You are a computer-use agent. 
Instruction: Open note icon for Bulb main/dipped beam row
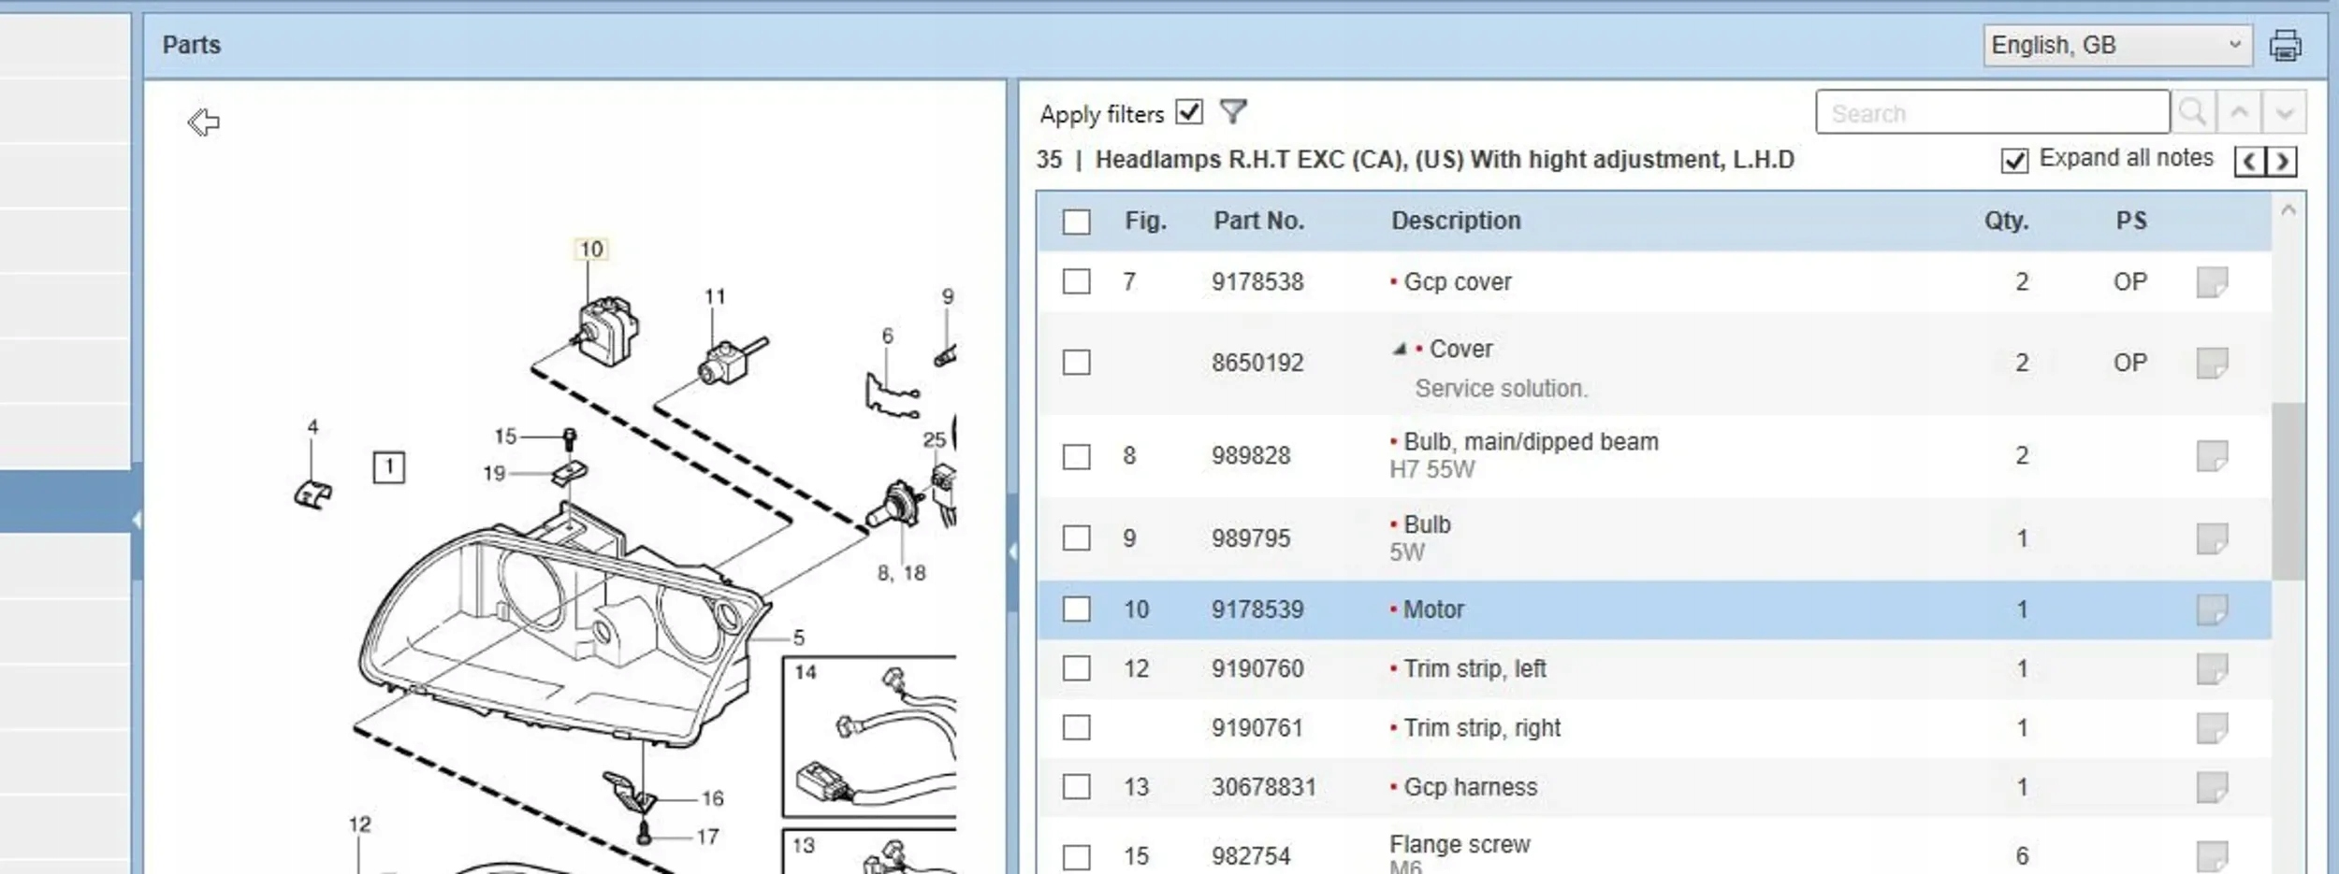[x=2212, y=456]
